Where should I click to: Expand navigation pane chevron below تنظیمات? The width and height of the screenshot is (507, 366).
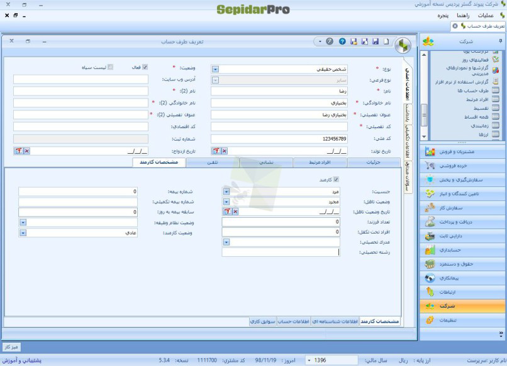point(501,334)
